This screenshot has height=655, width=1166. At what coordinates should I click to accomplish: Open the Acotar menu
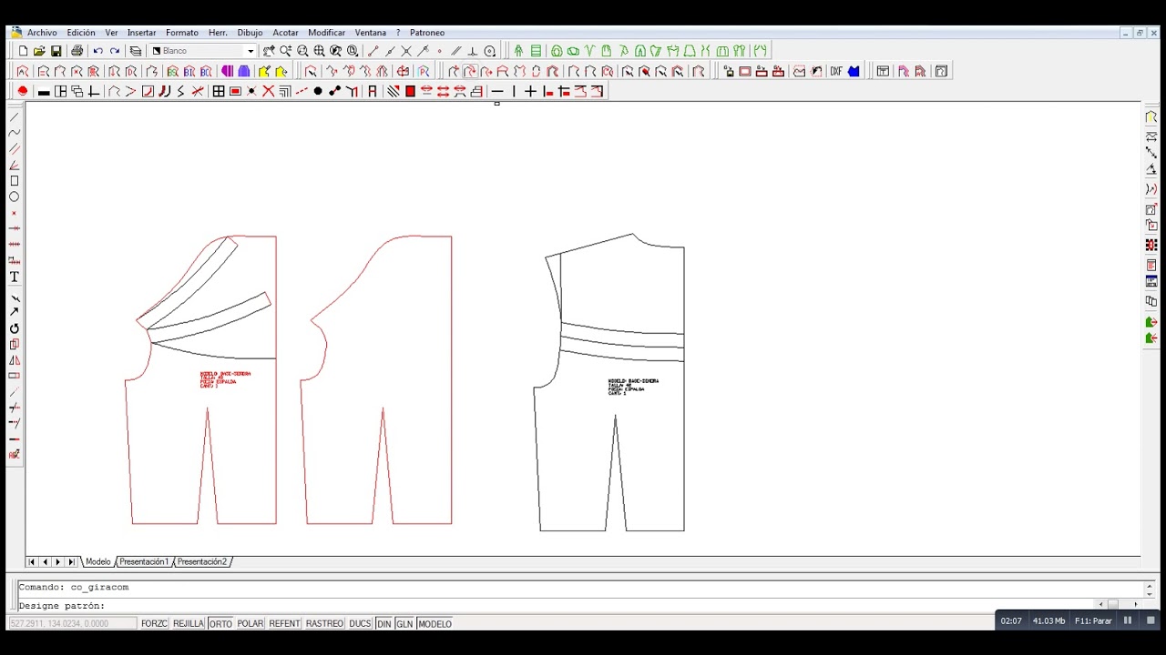pos(285,33)
